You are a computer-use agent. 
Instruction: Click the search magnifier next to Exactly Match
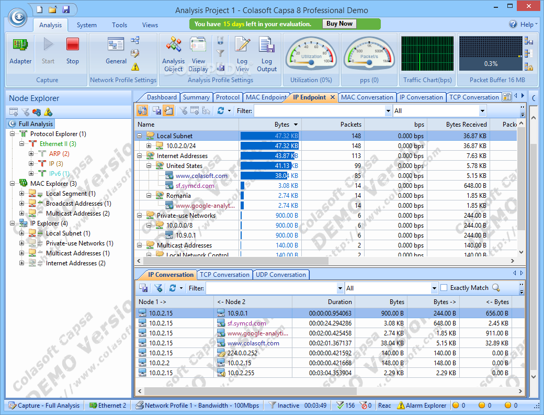coord(496,288)
